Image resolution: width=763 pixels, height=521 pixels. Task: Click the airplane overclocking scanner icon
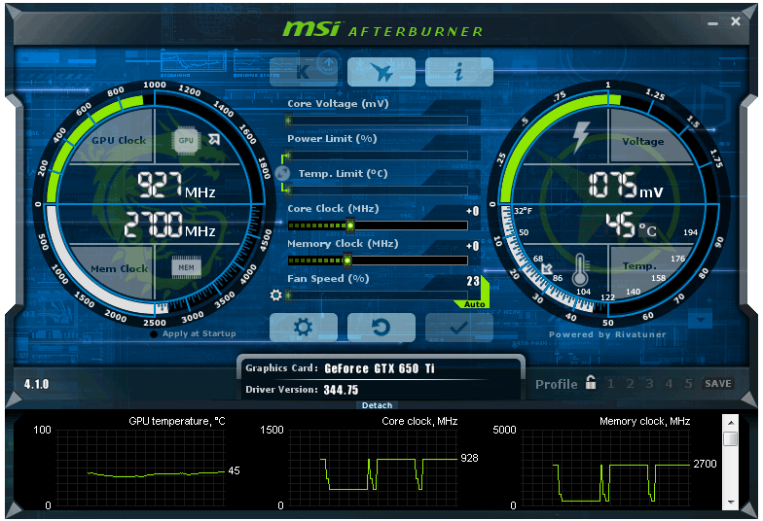coord(381,72)
